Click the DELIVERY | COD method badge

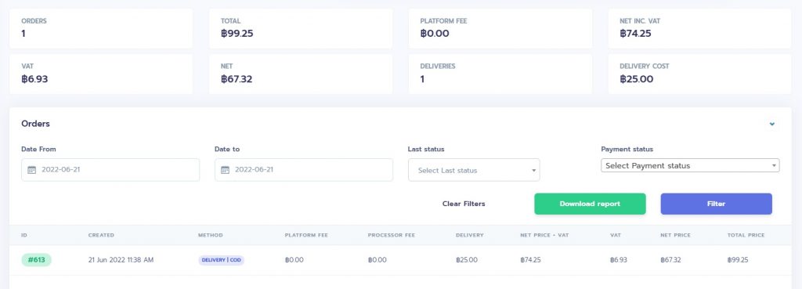(x=221, y=260)
